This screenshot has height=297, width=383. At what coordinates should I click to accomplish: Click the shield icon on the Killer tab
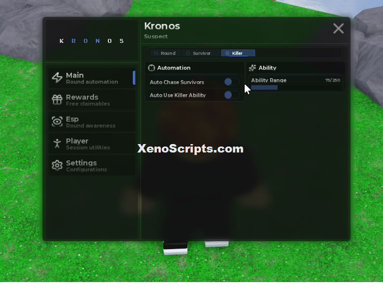click(227, 53)
